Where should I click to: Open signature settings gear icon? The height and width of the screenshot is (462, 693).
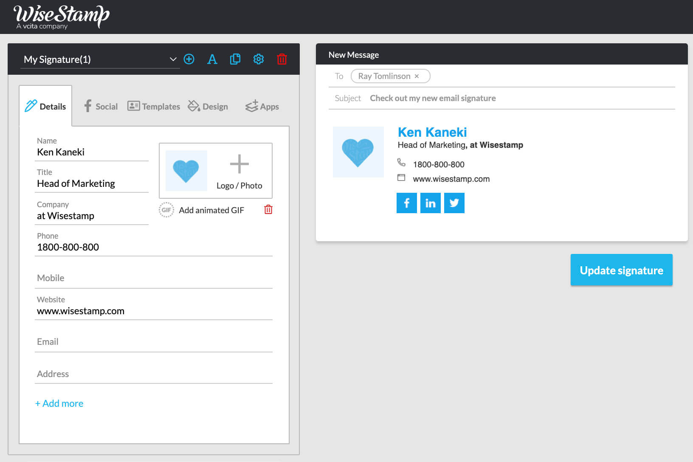click(x=258, y=59)
